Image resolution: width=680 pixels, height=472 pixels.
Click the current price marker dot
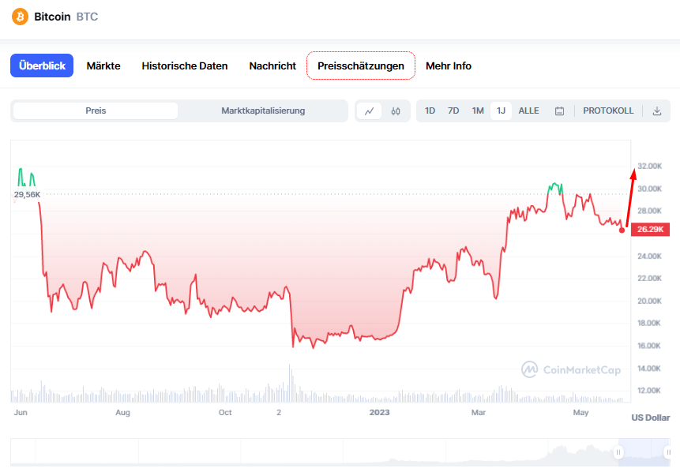[x=622, y=230]
